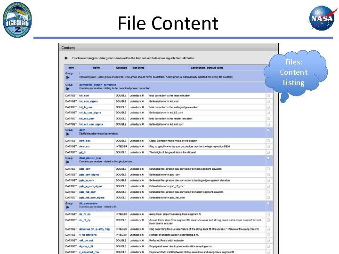Expand the /first_photon_bias group triangle
The image size is (339, 254).
point(68,162)
